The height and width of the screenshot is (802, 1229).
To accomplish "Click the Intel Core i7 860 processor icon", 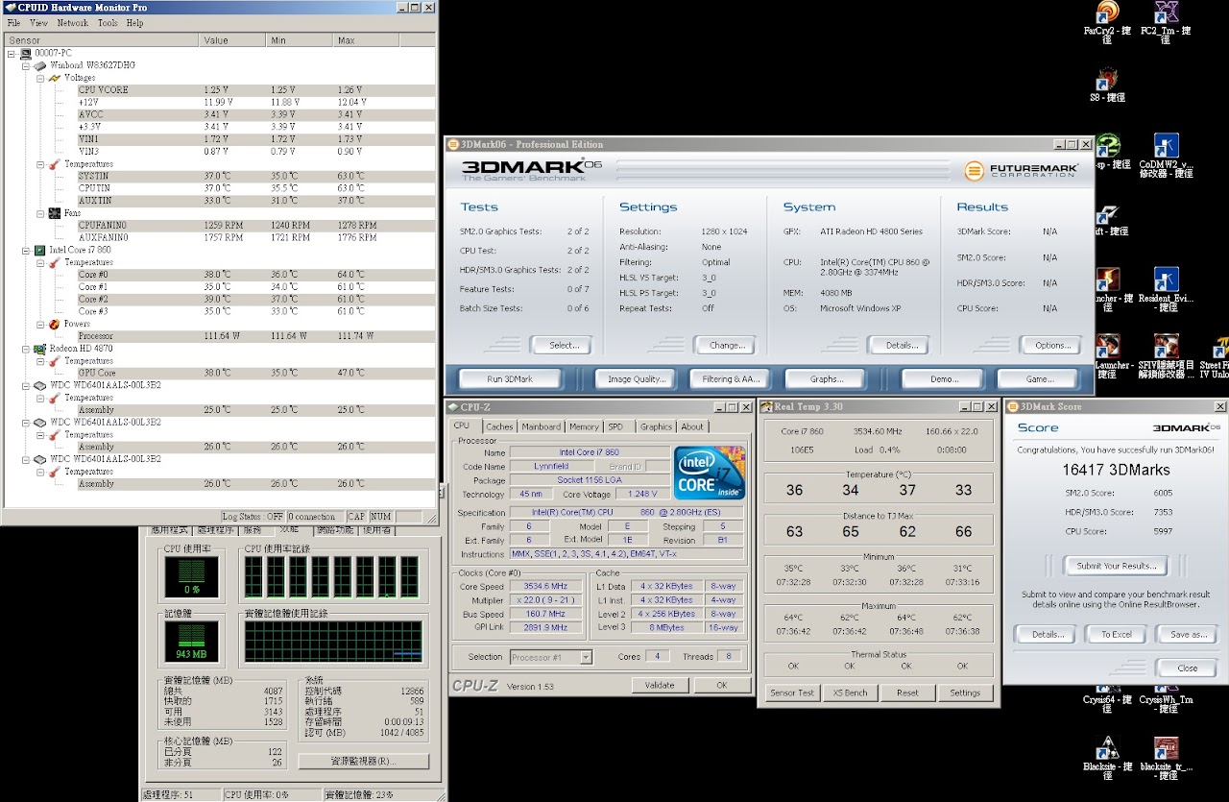I will (x=40, y=250).
